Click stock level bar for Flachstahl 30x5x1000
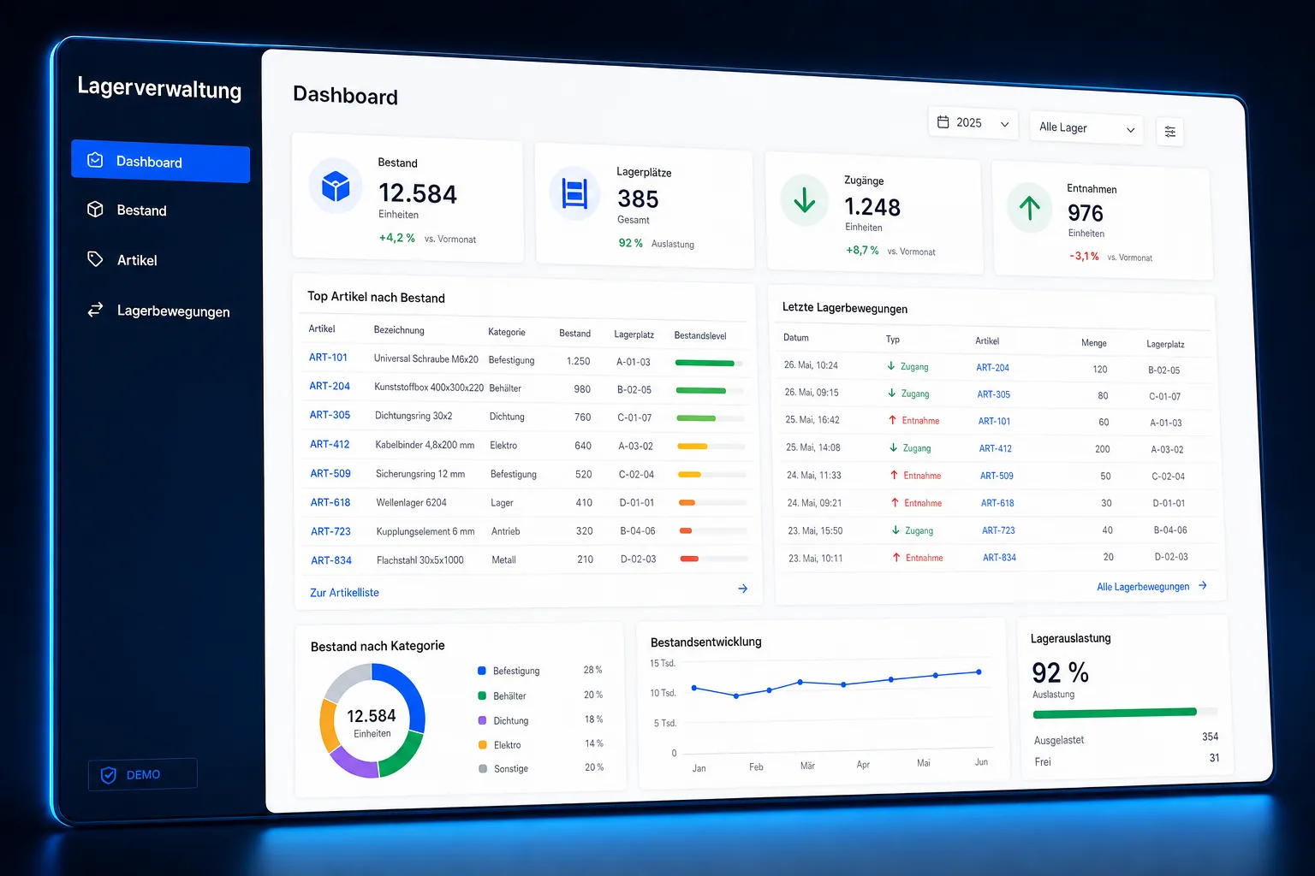 click(714, 559)
